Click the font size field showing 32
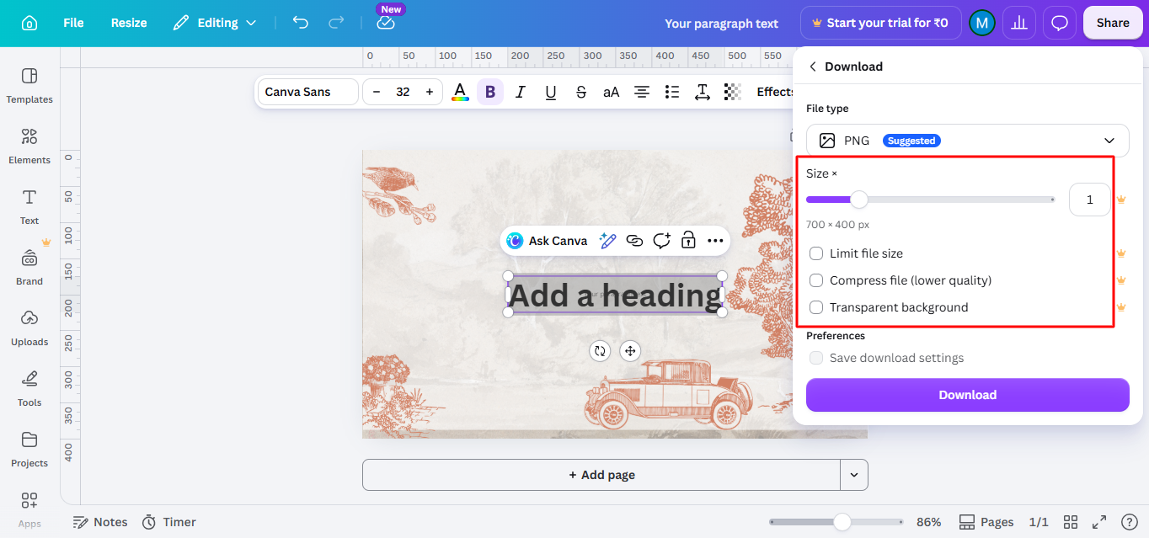Image resolution: width=1149 pixels, height=538 pixels. (x=403, y=92)
